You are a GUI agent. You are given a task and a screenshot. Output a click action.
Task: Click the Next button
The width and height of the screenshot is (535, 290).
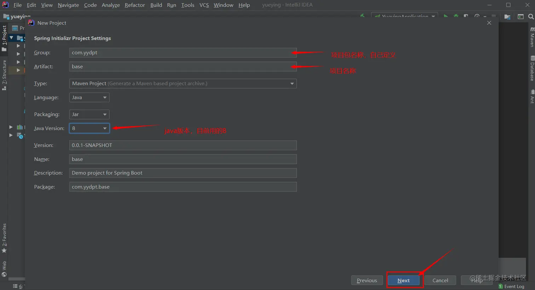[403, 280]
